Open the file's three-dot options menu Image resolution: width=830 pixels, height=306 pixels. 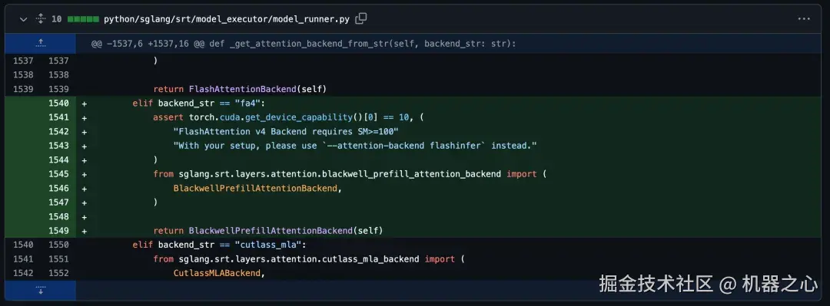pos(804,19)
